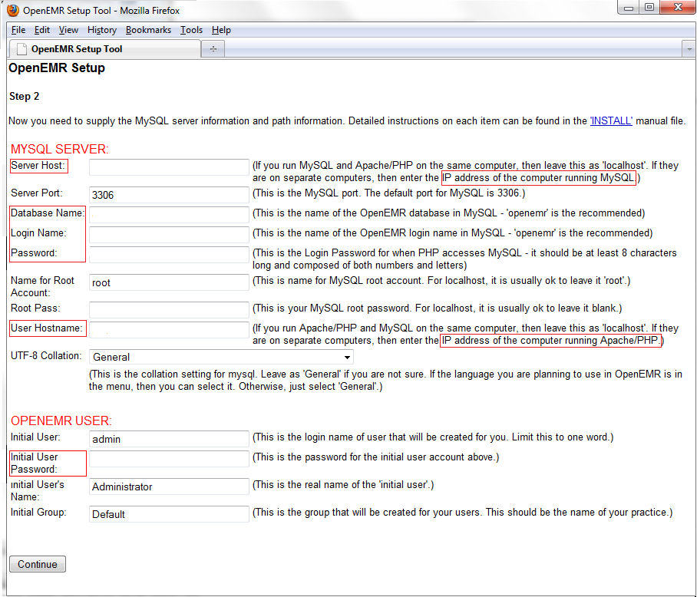Open the History menu
697x597 pixels.
coord(102,30)
